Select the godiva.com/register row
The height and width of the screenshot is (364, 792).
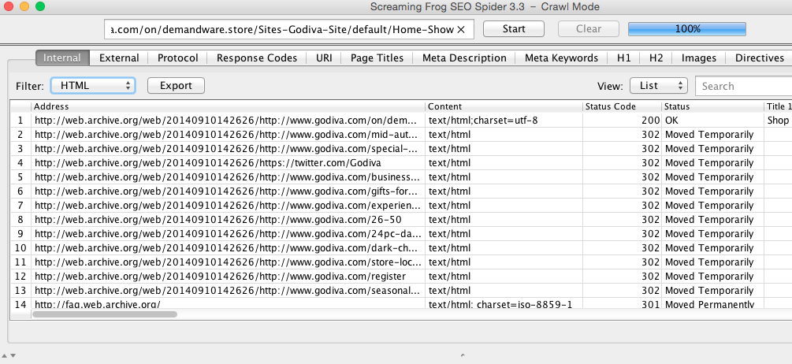[x=229, y=277]
